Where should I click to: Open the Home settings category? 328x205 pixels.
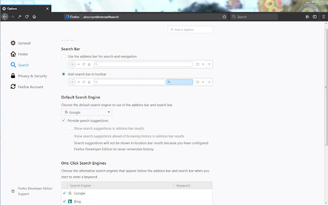(x=19, y=54)
